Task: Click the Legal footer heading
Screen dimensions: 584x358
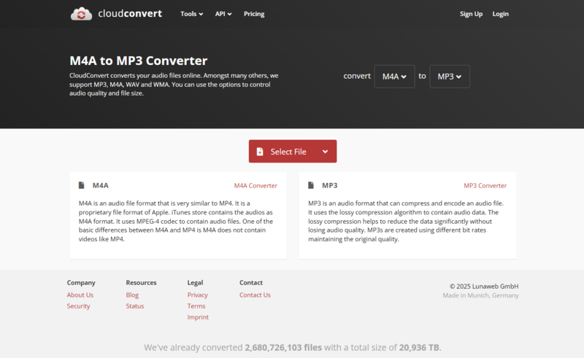Action: [195, 282]
